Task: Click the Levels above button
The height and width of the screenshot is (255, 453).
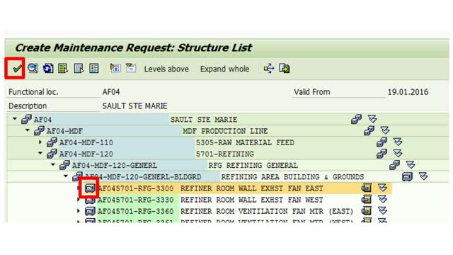Action: 166,69
